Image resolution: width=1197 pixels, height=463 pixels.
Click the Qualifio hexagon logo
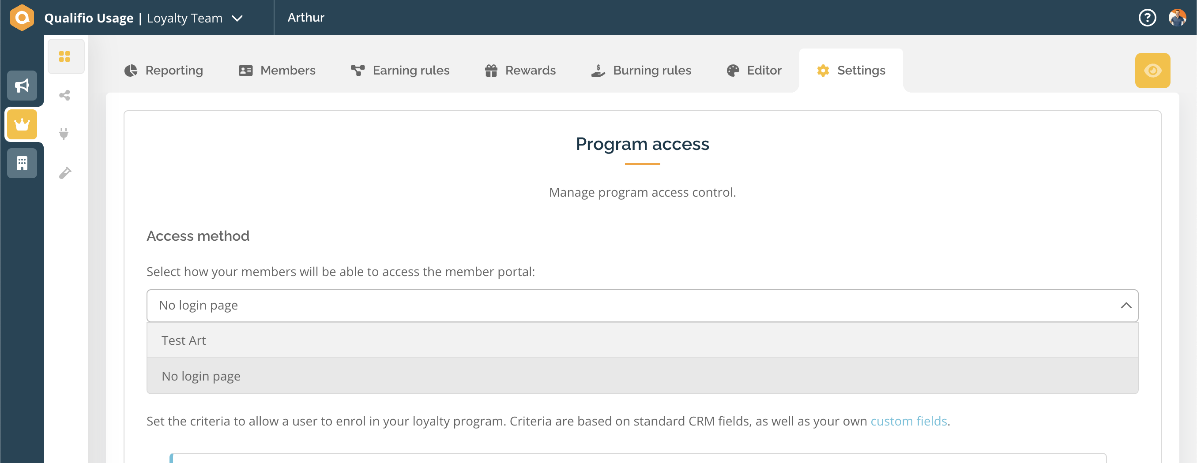point(22,18)
